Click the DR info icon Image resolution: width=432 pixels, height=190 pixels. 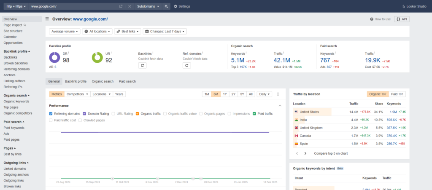pyautogui.click(x=69, y=53)
